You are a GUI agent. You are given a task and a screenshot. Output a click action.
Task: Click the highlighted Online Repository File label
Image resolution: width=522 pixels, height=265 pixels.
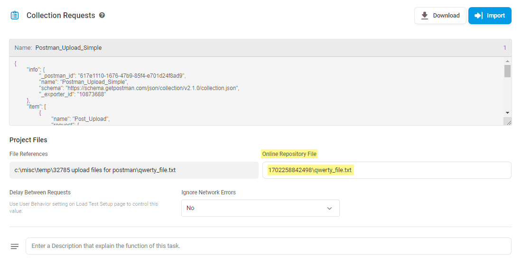coord(289,154)
